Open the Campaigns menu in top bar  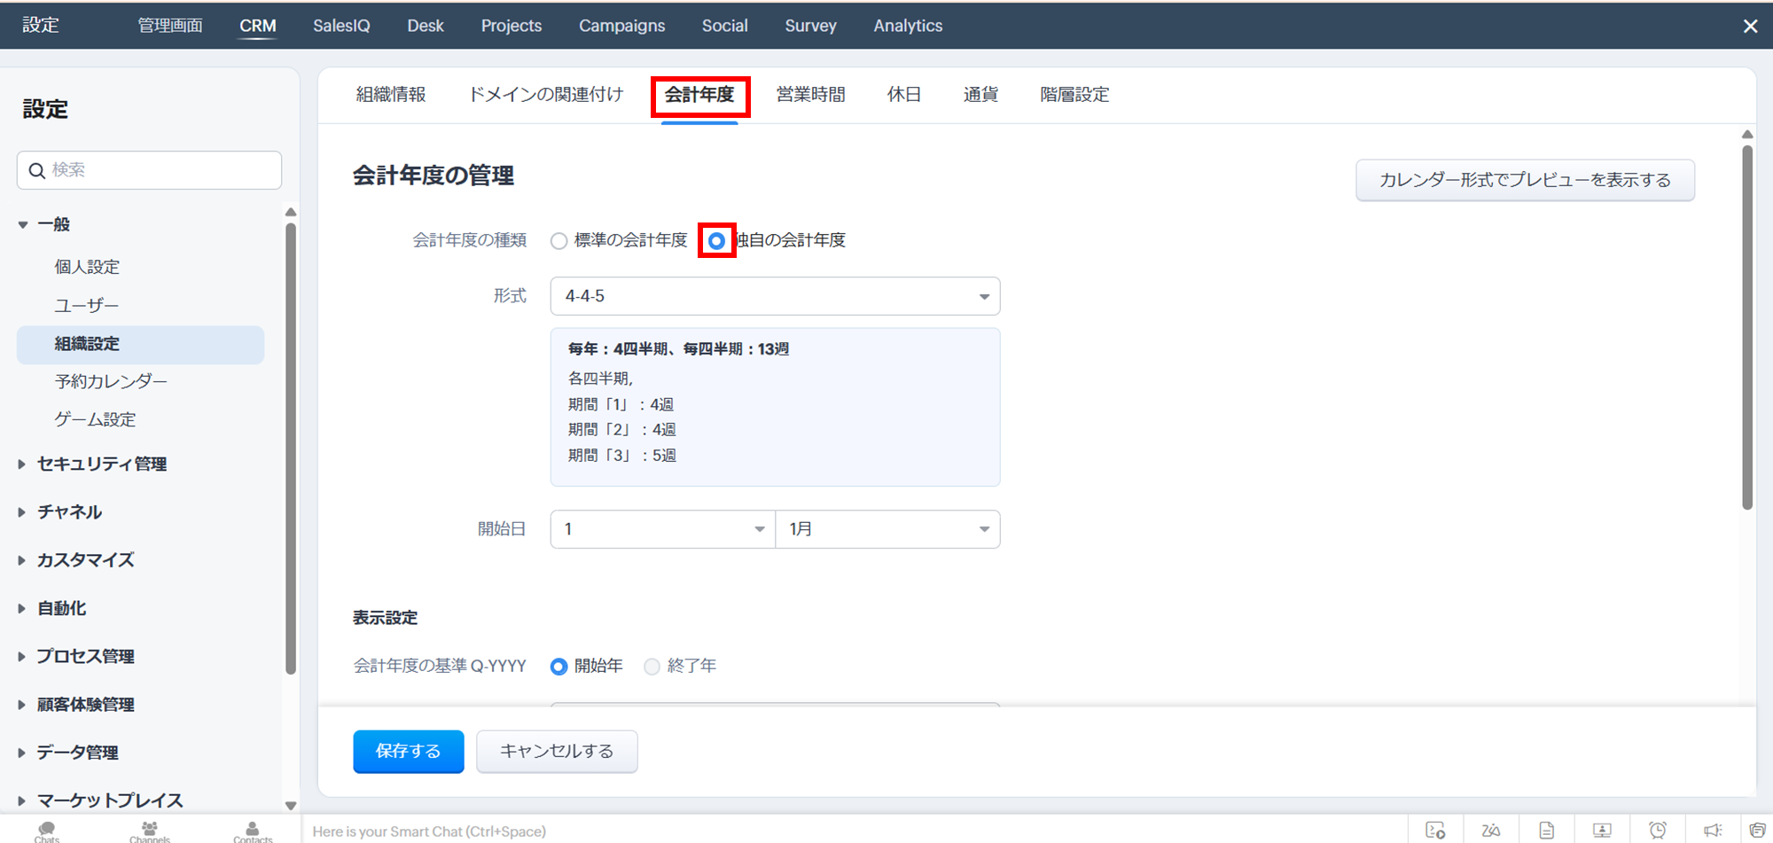621,26
